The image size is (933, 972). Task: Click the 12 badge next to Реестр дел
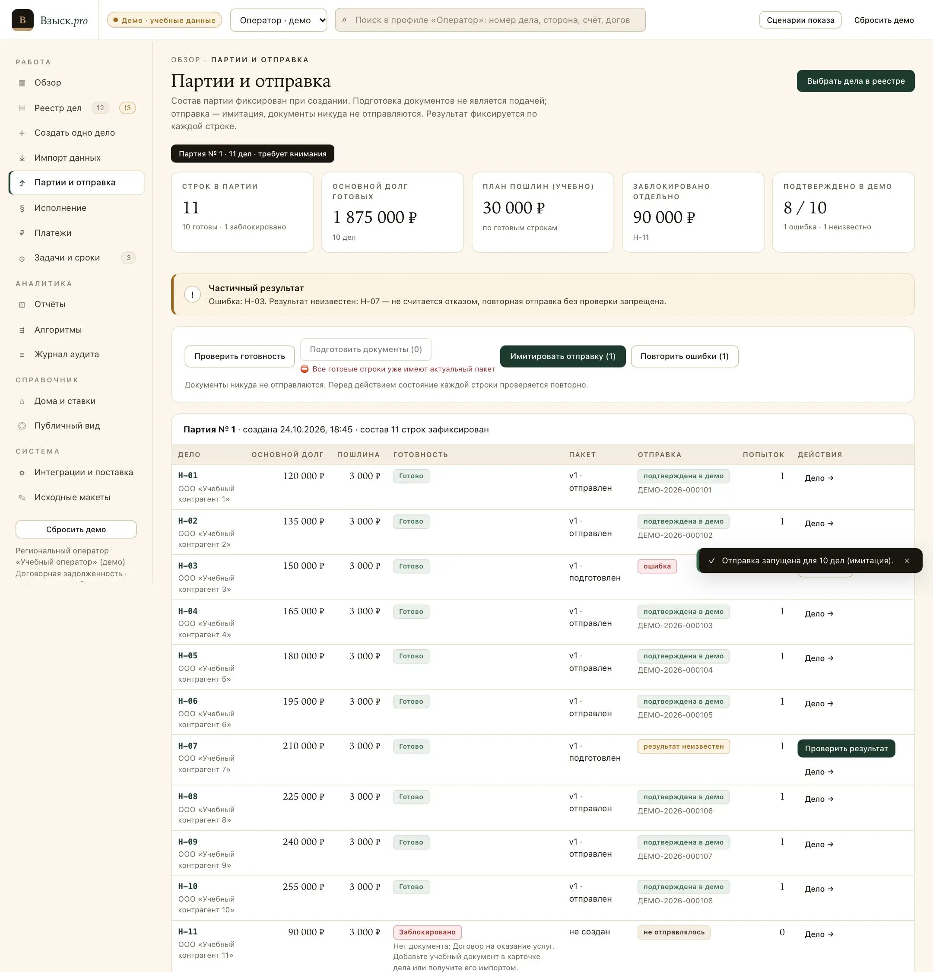(100, 108)
